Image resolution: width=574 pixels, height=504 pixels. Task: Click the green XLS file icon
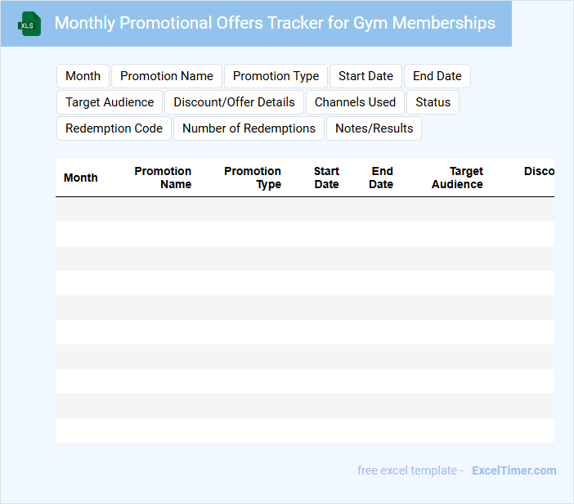click(x=29, y=24)
